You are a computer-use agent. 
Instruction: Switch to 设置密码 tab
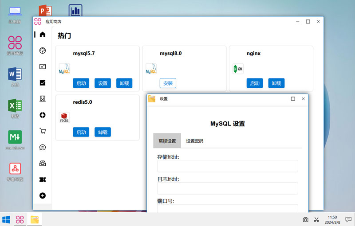195,141
